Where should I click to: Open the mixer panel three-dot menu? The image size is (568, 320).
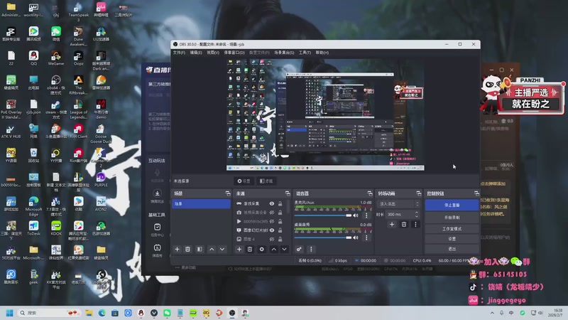tap(311, 250)
